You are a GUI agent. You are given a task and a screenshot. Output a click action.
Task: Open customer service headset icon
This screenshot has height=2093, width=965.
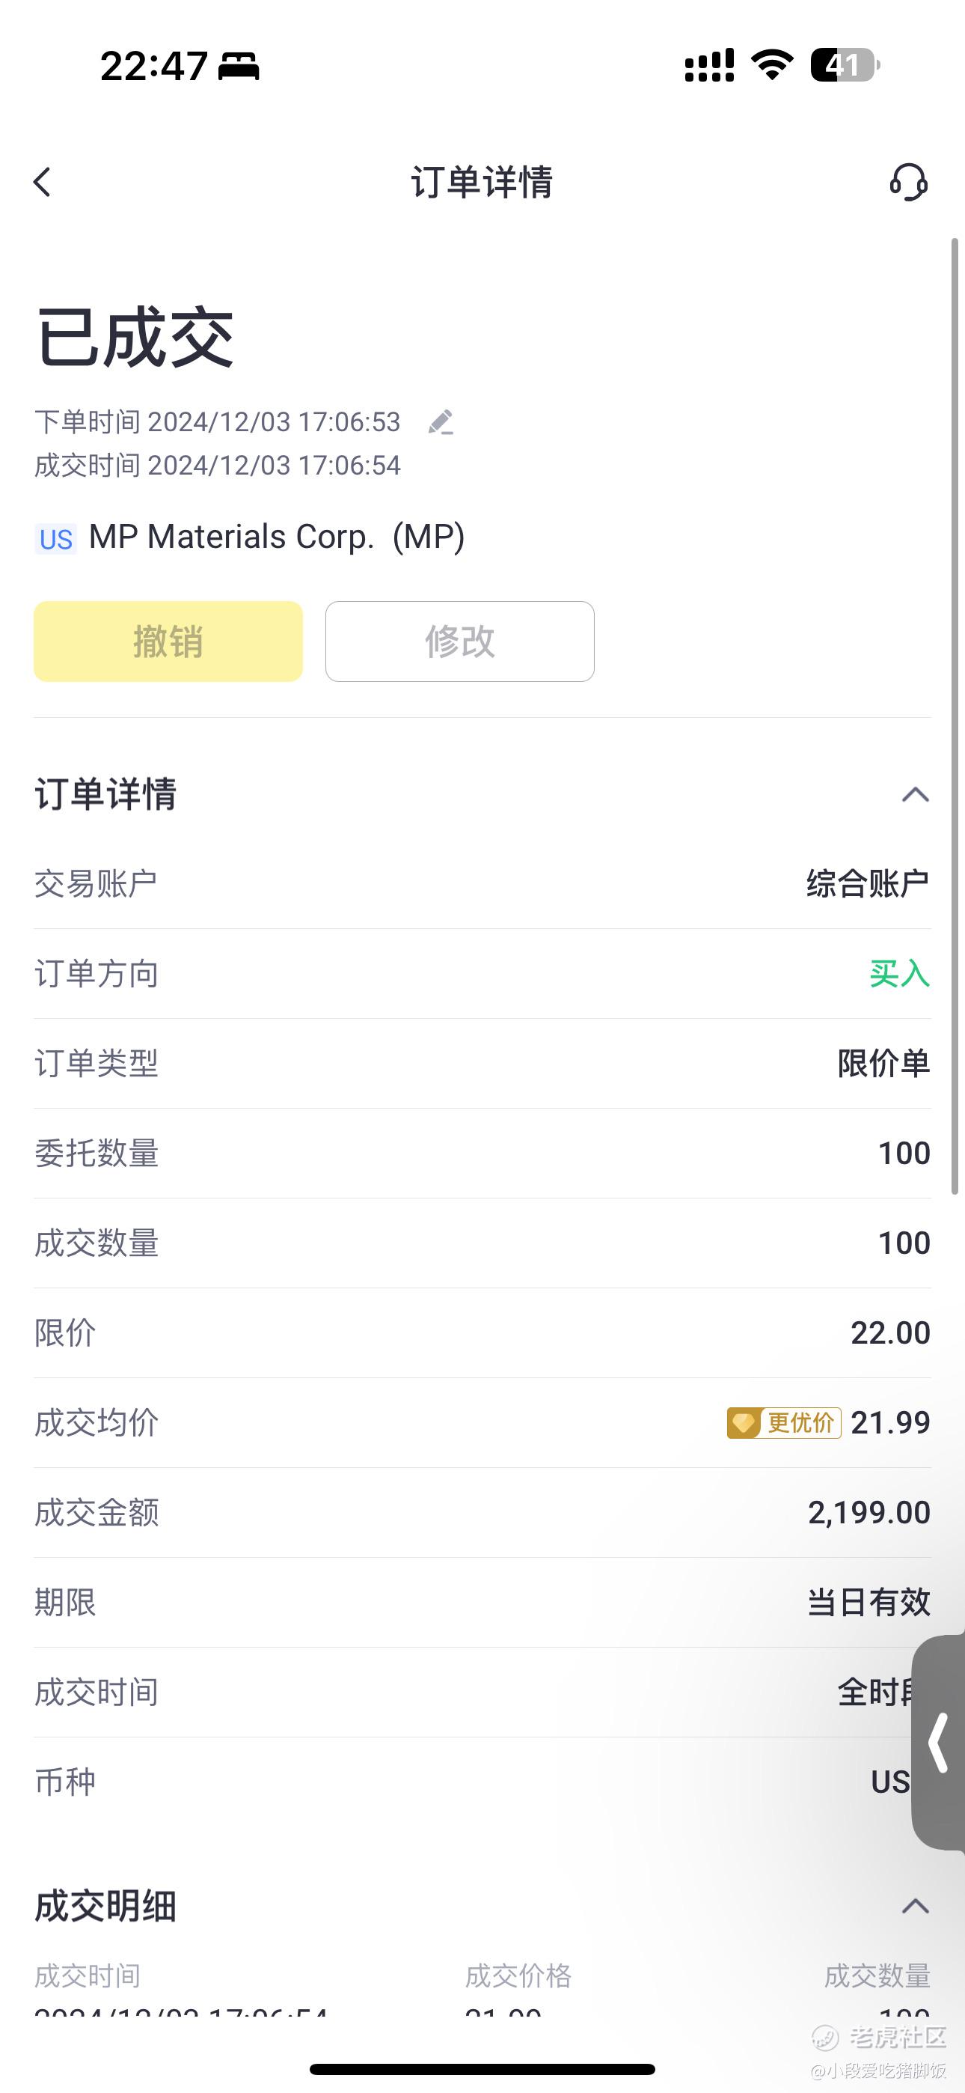click(908, 182)
